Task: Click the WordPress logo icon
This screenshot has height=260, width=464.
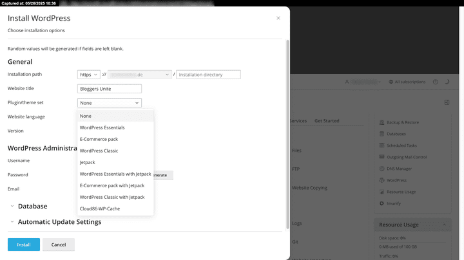Action: click(382, 180)
